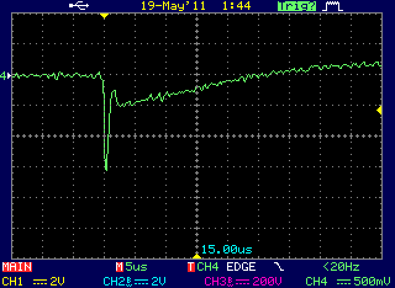Screen dimensions: 395x288
Task: Click the CH3 channel label
Action: [x=215, y=281]
